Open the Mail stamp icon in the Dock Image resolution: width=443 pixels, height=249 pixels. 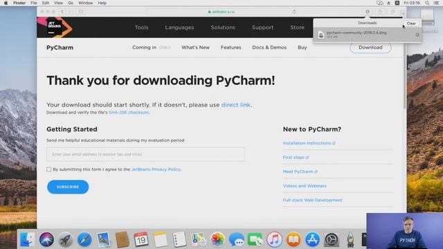pyautogui.click(x=103, y=239)
